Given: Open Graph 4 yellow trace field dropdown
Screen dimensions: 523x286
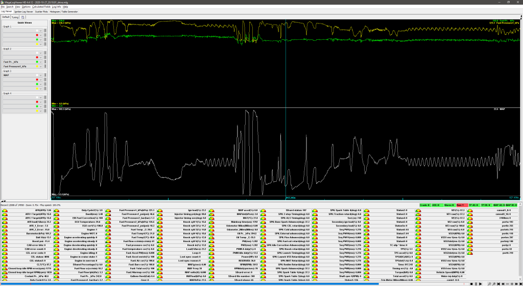Looking at the screenshot, I should [x=22, y=111].
